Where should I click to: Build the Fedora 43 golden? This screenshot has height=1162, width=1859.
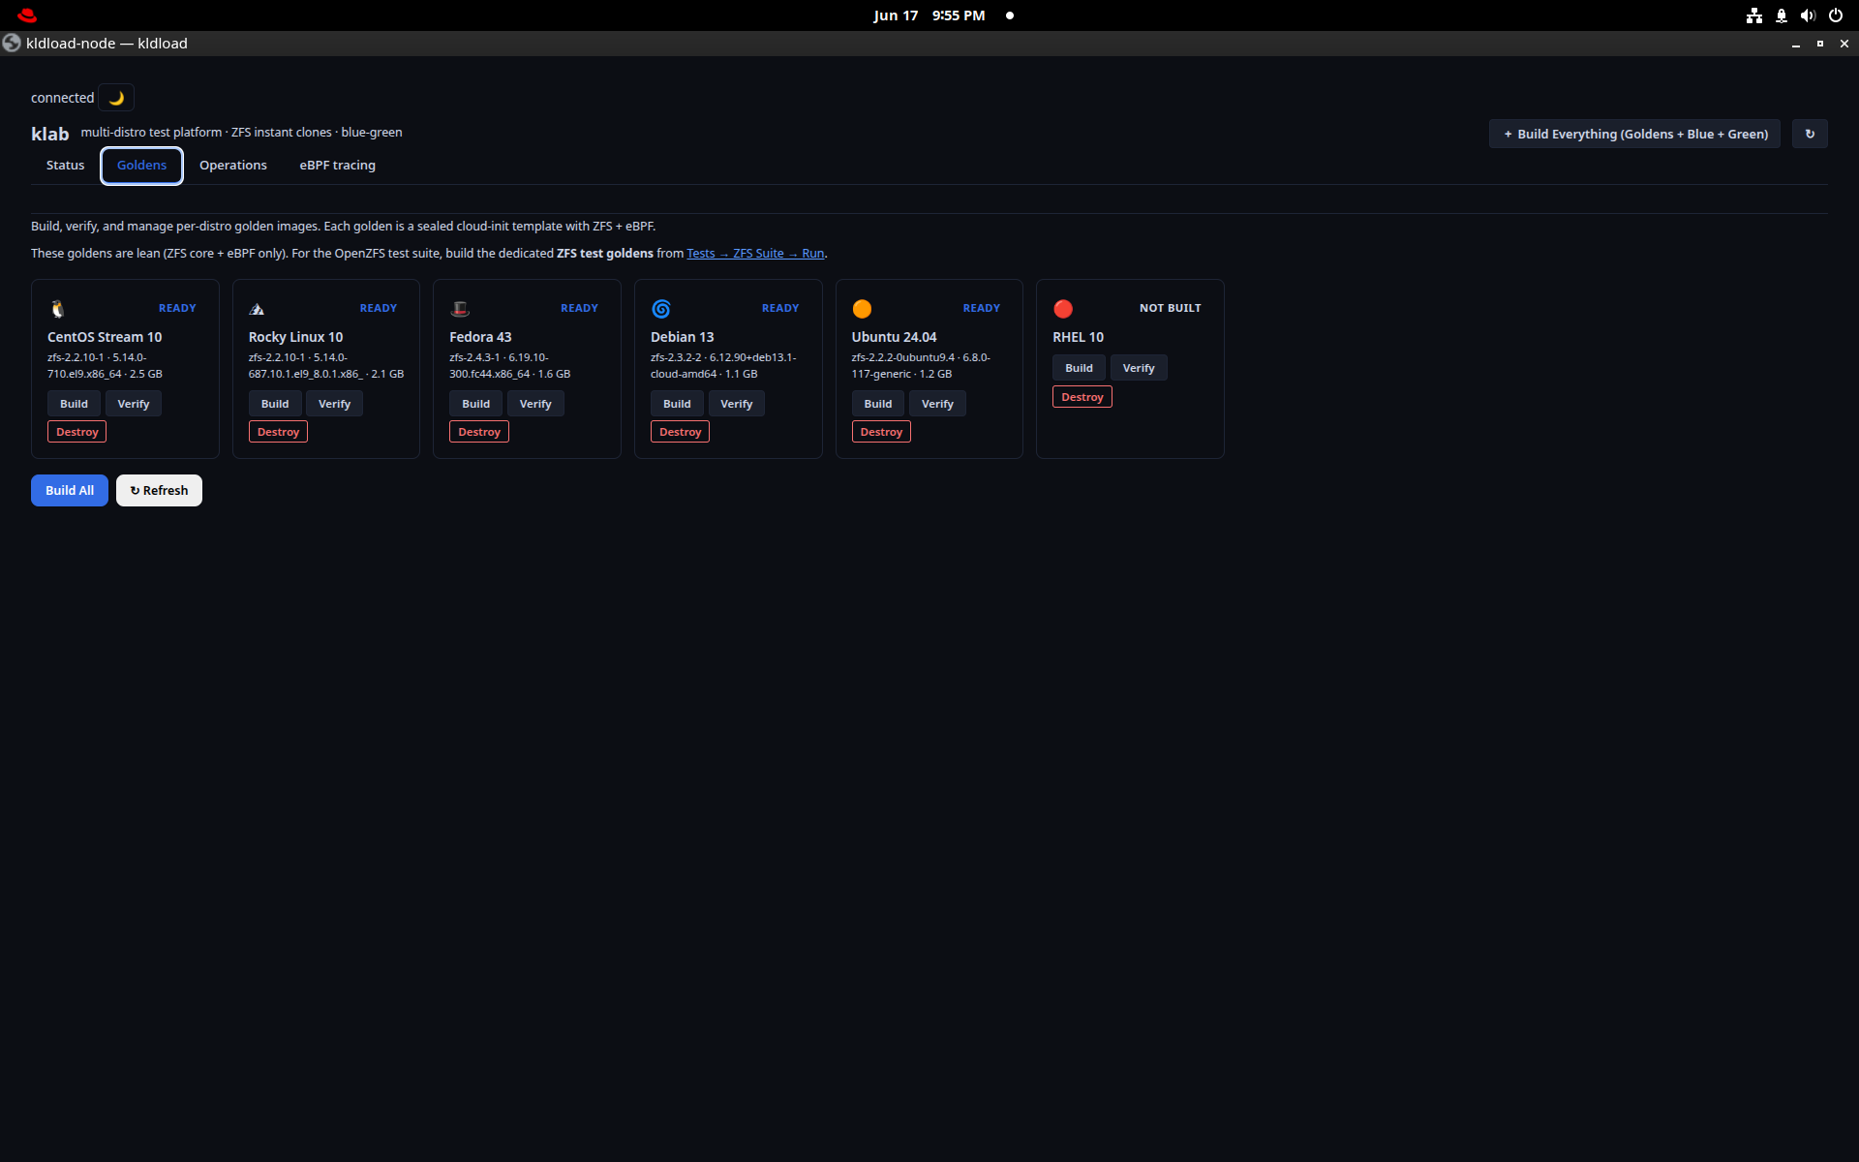point(475,404)
